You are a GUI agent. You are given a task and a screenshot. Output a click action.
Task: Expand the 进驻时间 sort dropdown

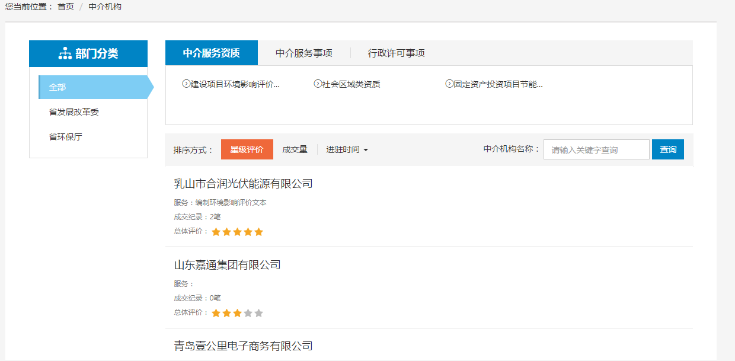tap(347, 150)
